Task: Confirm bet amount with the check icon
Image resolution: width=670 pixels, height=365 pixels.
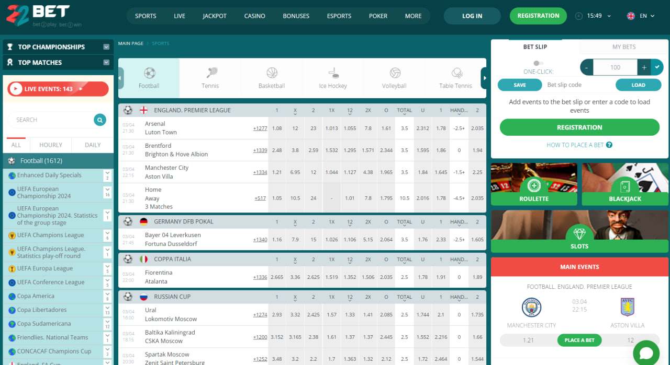Action: tap(657, 67)
